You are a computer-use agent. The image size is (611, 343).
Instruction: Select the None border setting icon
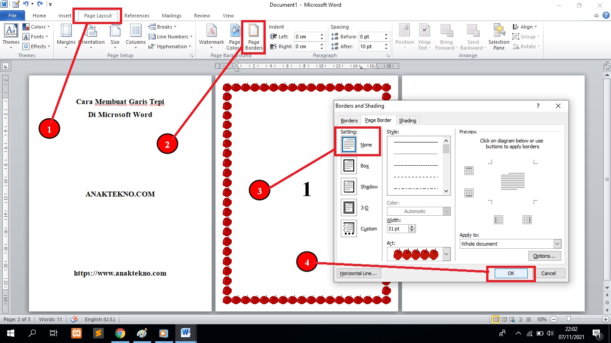349,145
